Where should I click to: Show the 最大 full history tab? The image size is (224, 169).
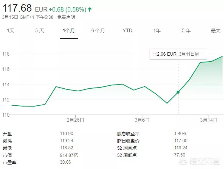click(x=216, y=31)
